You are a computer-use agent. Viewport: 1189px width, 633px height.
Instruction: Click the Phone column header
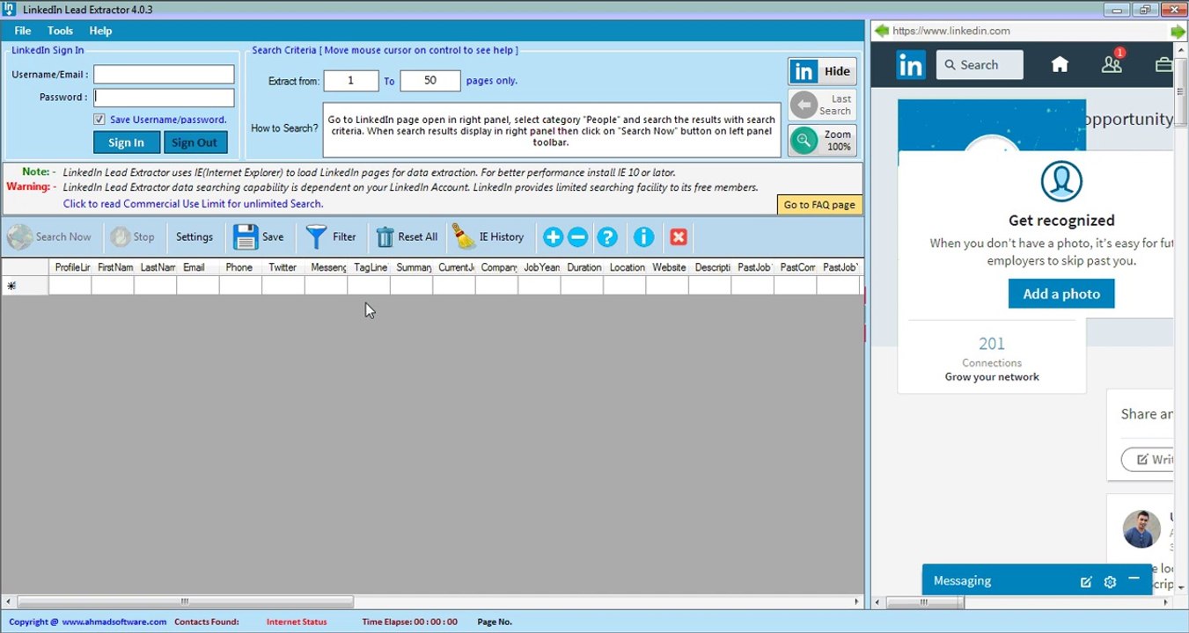pyautogui.click(x=239, y=267)
